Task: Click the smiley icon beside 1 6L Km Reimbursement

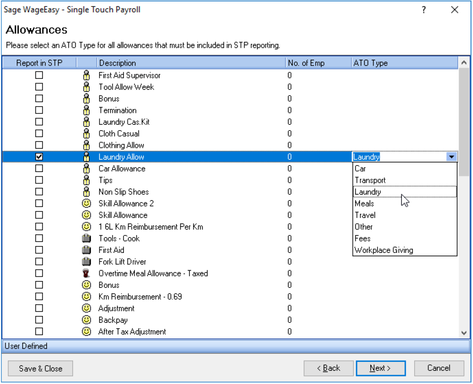Action: click(x=86, y=226)
